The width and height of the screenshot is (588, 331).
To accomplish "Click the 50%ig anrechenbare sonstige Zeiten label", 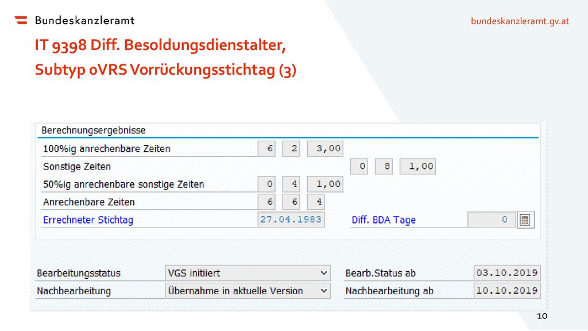I will (x=123, y=184).
